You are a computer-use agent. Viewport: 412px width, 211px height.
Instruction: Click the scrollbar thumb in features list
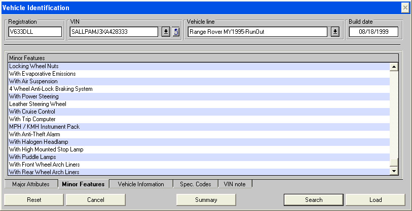click(394, 163)
